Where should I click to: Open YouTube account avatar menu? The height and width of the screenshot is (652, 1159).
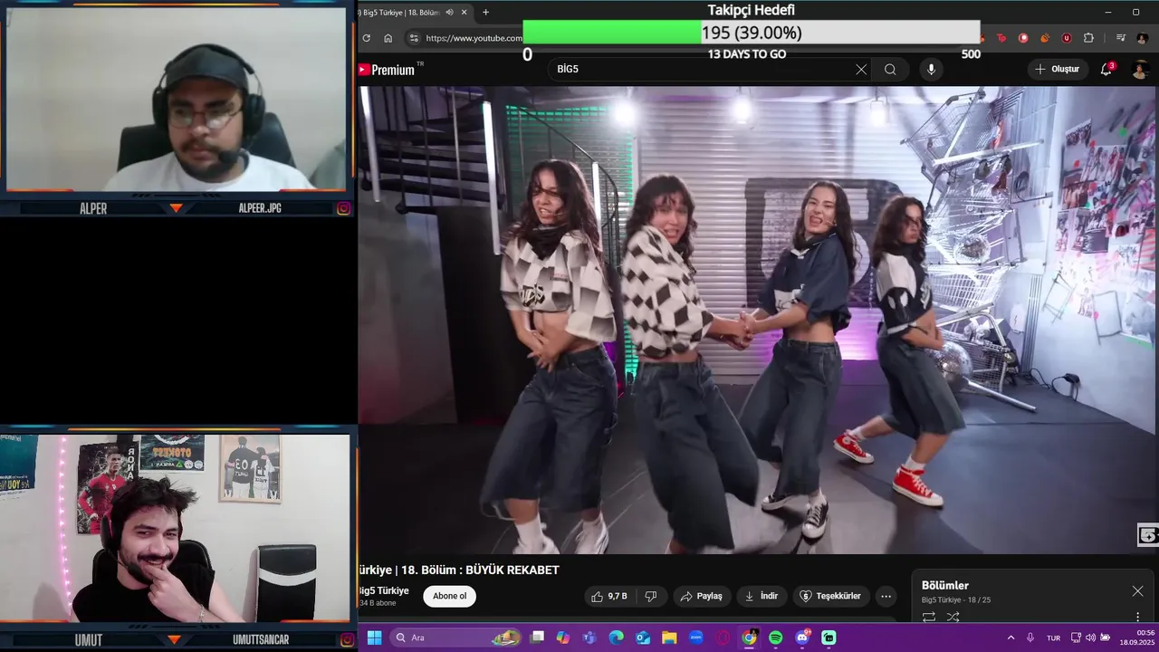[1141, 70]
